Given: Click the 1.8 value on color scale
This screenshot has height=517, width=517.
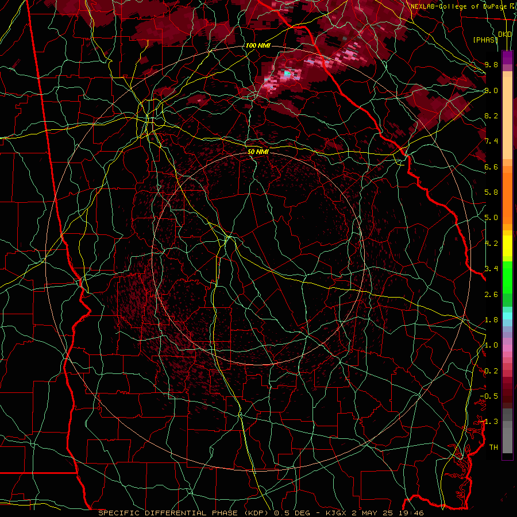Looking at the screenshot, I should point(491,320).
